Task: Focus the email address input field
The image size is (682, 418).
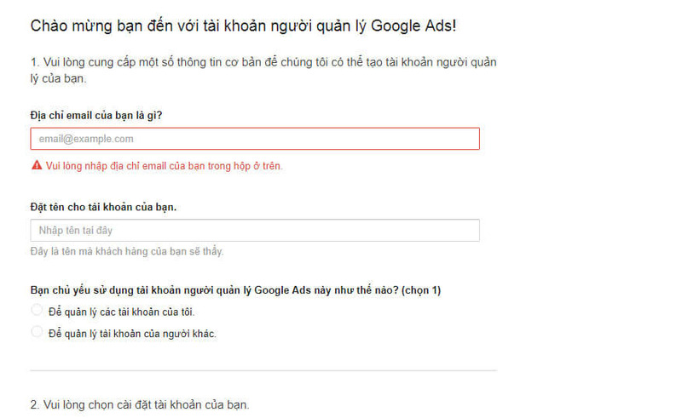Action: pyautogui.click(x=255, y=139)
